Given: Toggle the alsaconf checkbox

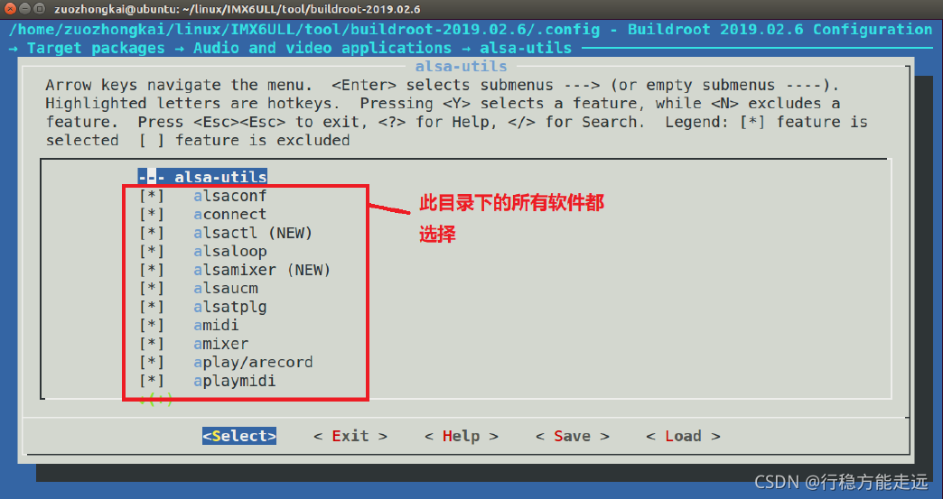Looking at the screenshot, I should pyautogui.click(x=152, y=197).
